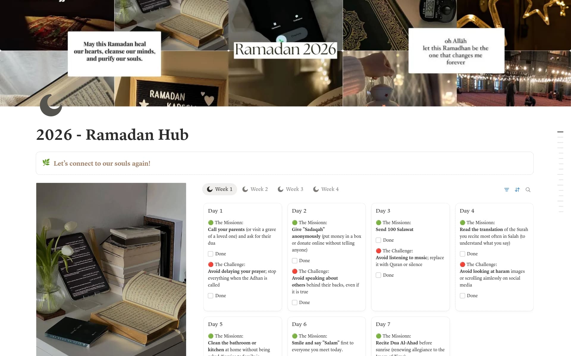Select the Week 1 tab
Screen dimensions: 571x356
(x=219, y=189)
